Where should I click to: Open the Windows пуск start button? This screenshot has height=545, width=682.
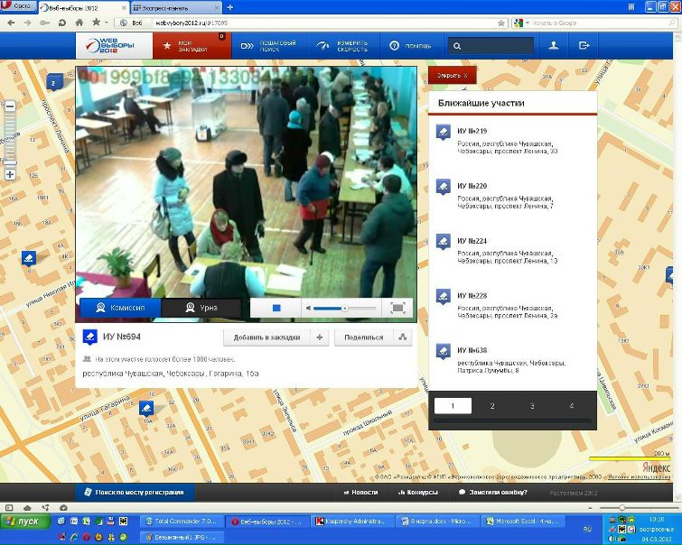point(25,522)
